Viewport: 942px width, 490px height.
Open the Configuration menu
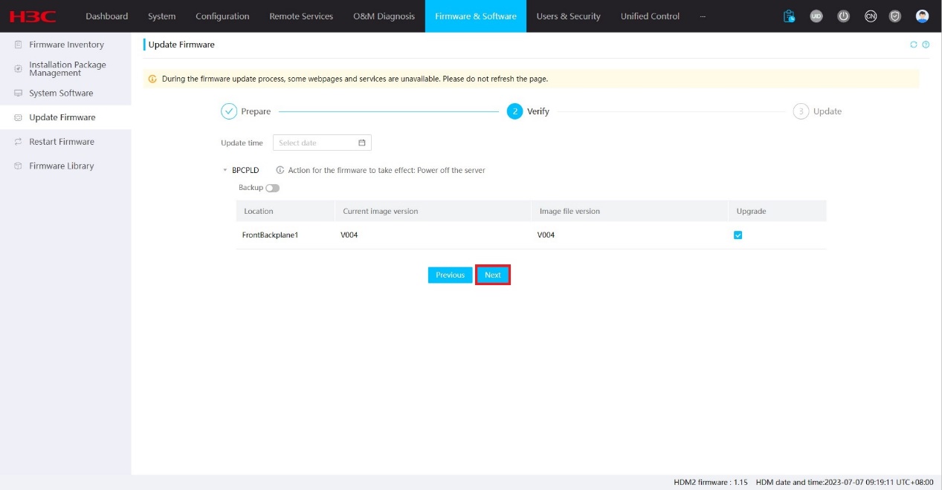(x=222, y=16)
